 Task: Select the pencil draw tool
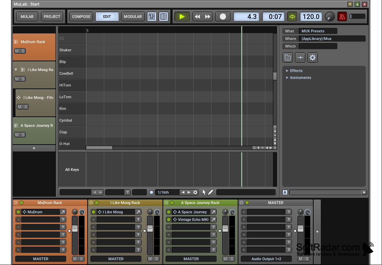click(x=211, y=192)
